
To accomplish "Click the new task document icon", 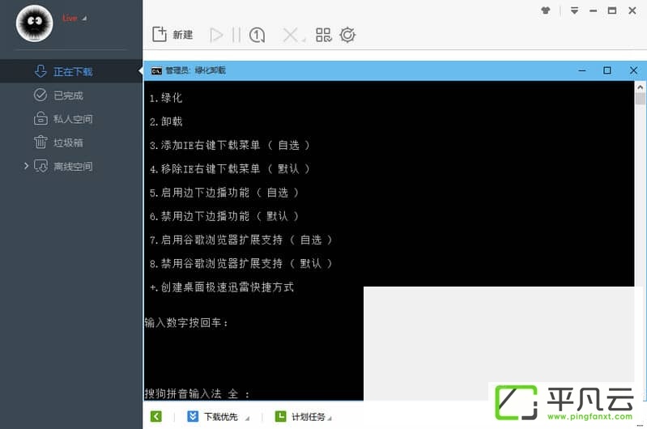I will pyautogui.click(x=160, y=34).
